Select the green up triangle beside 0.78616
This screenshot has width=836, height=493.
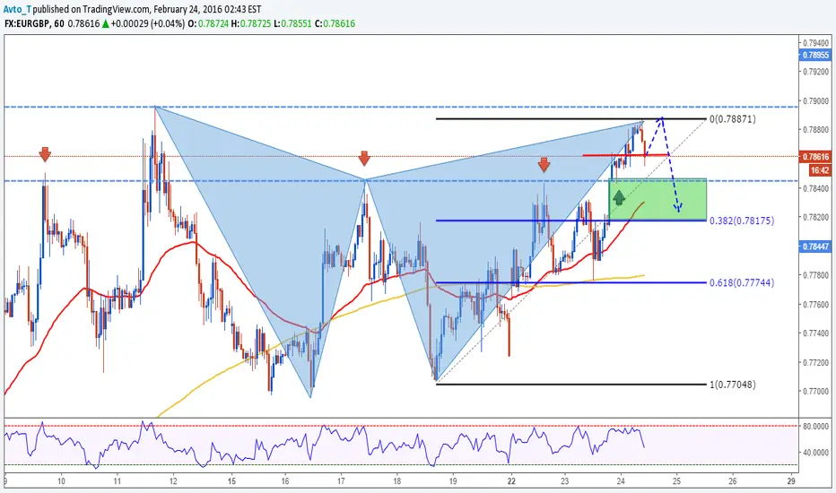click(106, 23)
